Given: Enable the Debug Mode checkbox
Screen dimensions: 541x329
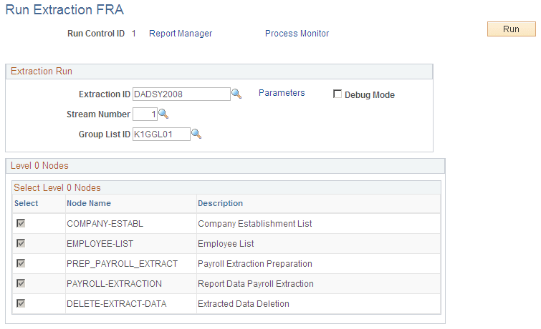Looking at the screenshot, I should coord(337,94).
